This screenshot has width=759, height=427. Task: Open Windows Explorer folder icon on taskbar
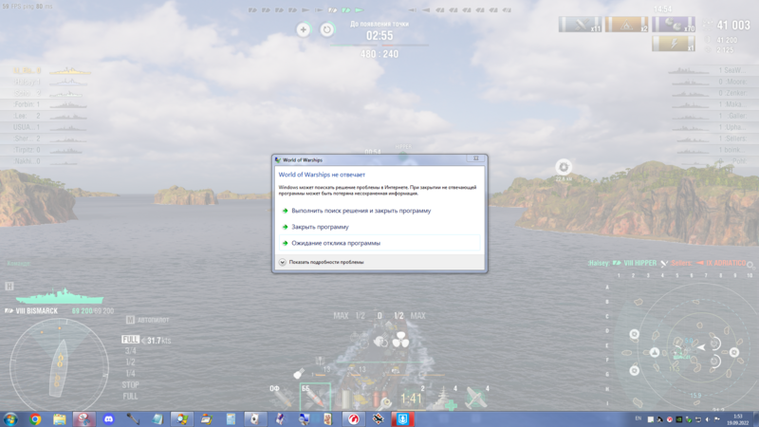tap(59, 419)
